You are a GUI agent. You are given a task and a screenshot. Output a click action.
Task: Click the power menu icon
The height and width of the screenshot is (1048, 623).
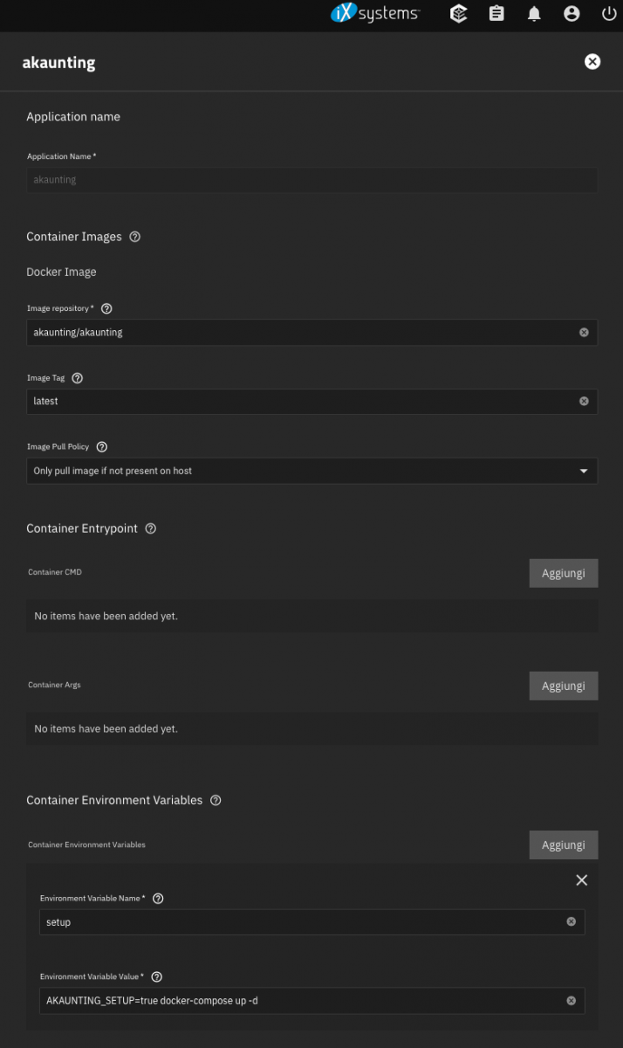coord(609,14)
